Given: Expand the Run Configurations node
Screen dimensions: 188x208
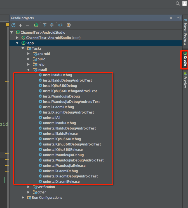Looking at the screenshot, I should [23, 198].
